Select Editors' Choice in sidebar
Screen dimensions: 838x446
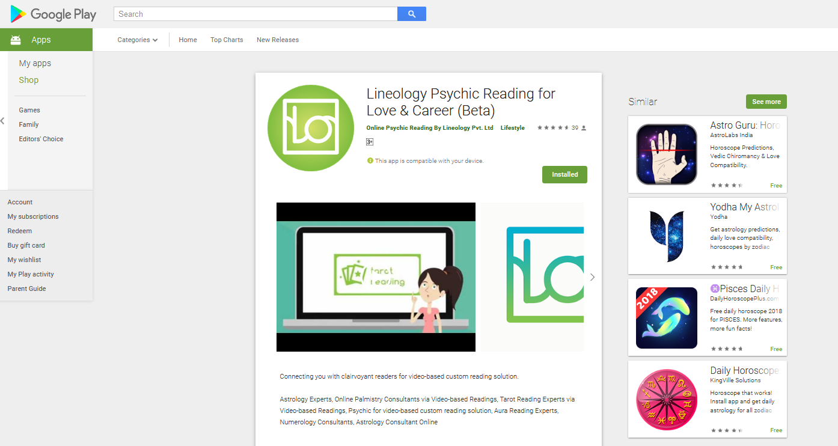coord(41,139)
